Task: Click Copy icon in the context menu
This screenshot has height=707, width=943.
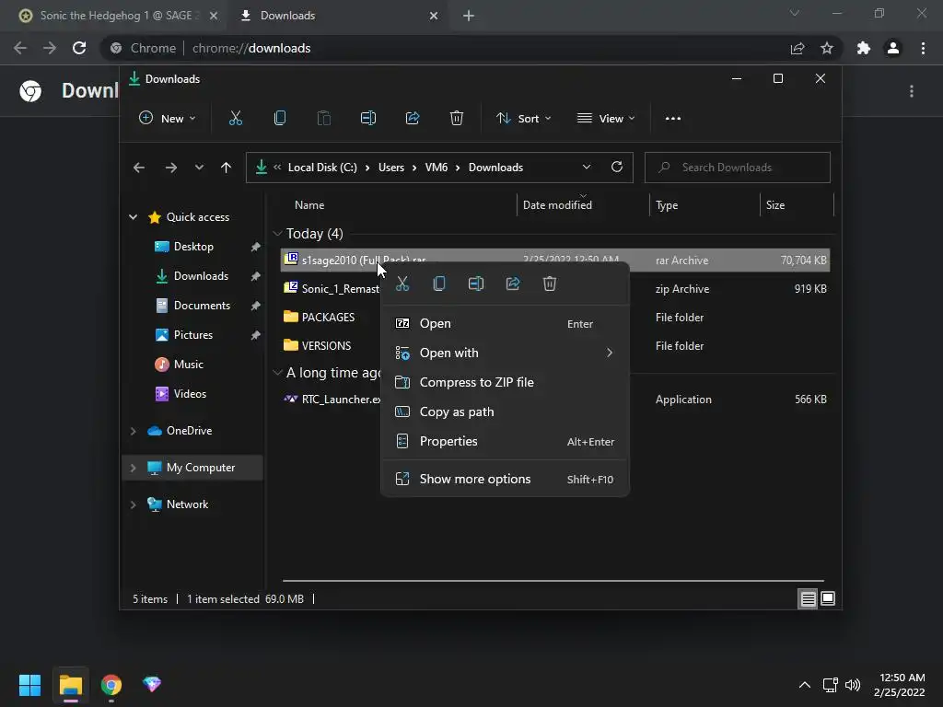Action: (x=439, y=284)
